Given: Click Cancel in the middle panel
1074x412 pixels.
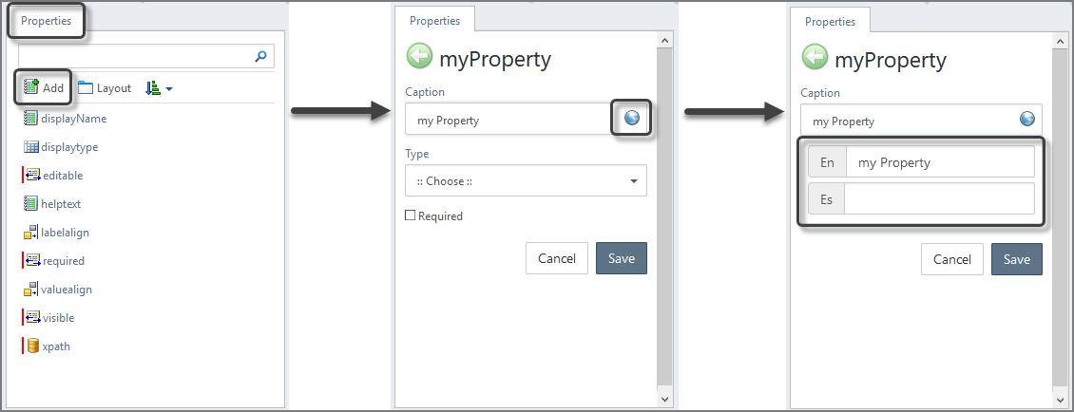Looking at the screenshot, I should click(x=557, y=259).
